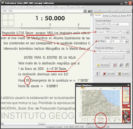Click the '1 : 50.000' scale text
This screenshot has height=129, width=133.
50,18
